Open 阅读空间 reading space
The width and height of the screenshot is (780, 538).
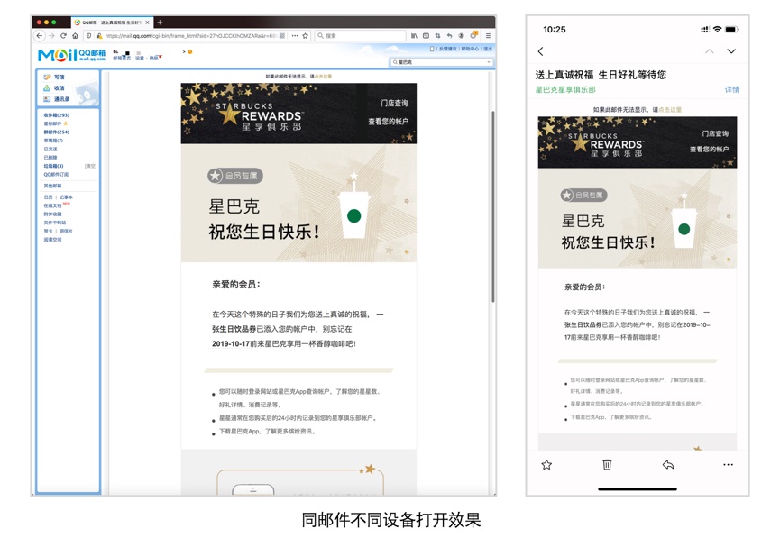click(x=52, y=239)
